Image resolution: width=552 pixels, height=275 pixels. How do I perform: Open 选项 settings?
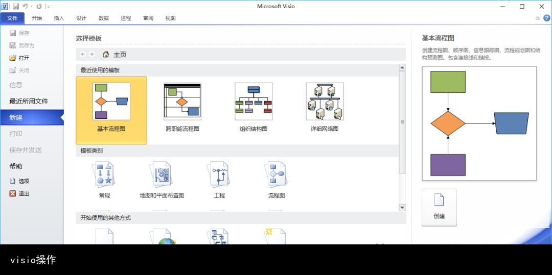19,181
